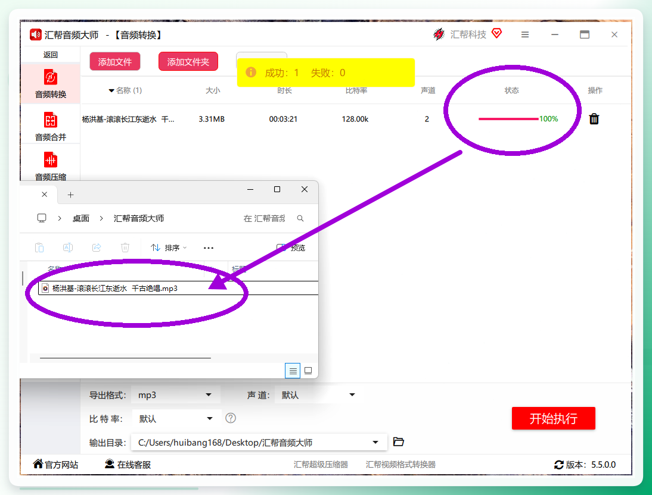Delete the 杨洪基 file row with trash icon
The width and height of the screenshot is (652, 495).
click(594, 119)
